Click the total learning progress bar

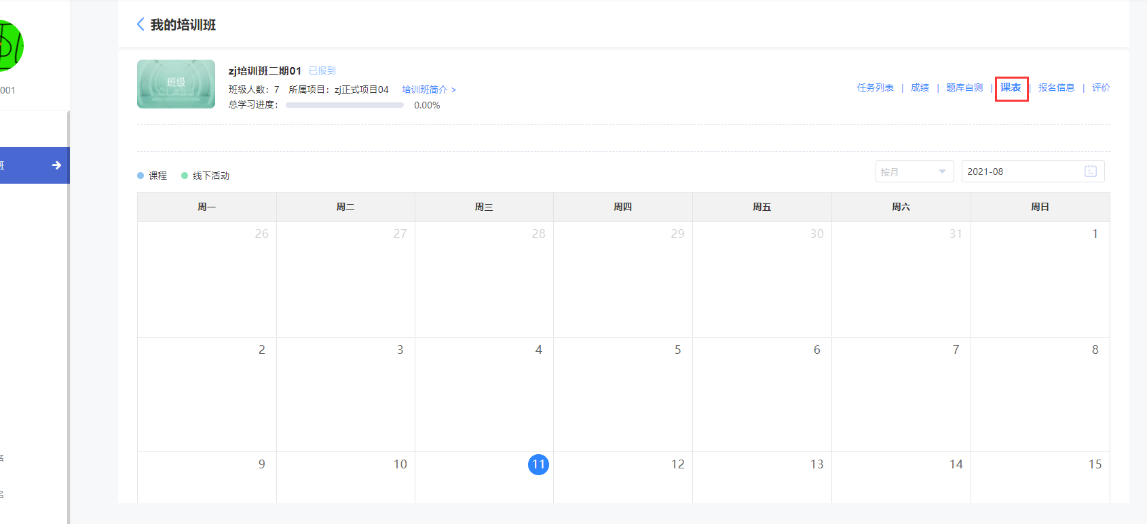345,105
